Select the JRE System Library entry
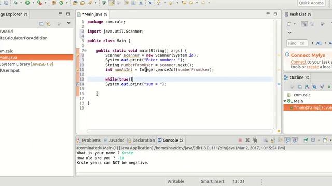 26,64
